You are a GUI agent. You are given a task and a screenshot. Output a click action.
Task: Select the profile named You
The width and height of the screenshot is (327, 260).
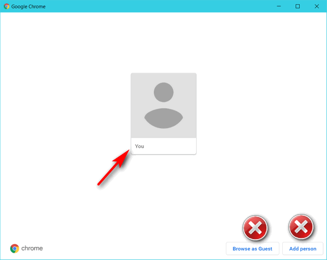[x=163, y=114]
